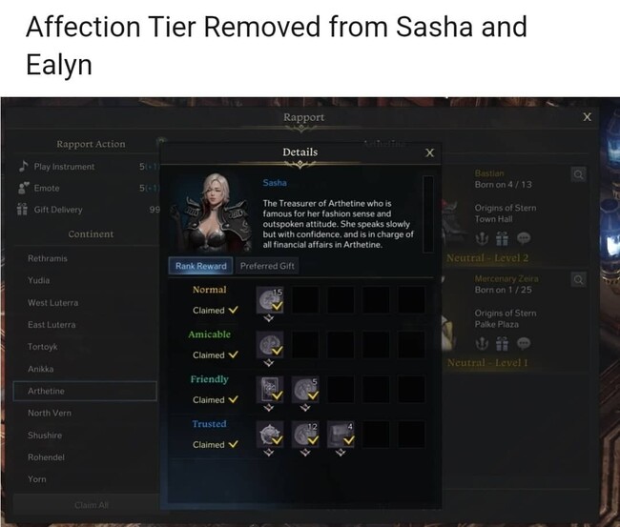
Task: Click the Amicable rank coin reward
Action: [x=270, y=344]
